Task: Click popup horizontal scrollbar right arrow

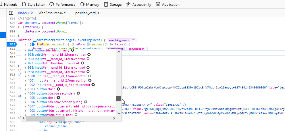Action: click(x=114, y=118)
